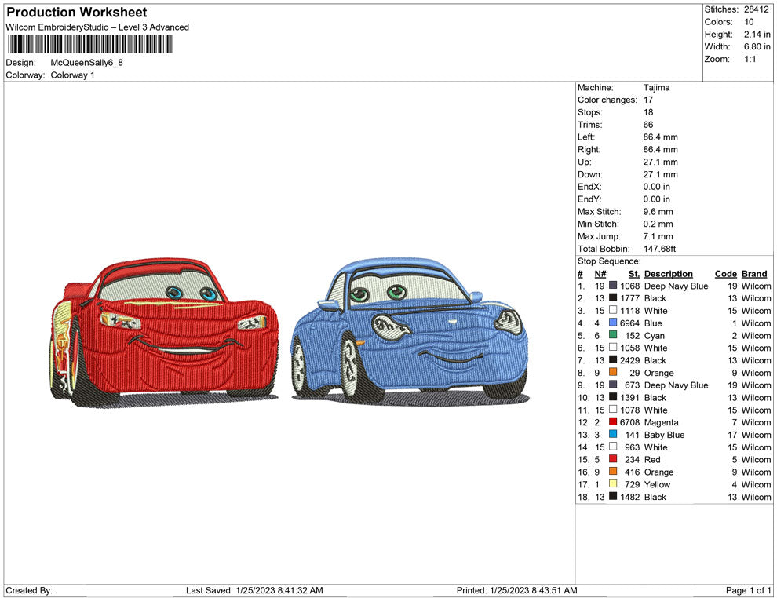Select the red McQueen car embroidery
Image resolution: width=777 pixels, height=598 pixels.
point(163,330)
